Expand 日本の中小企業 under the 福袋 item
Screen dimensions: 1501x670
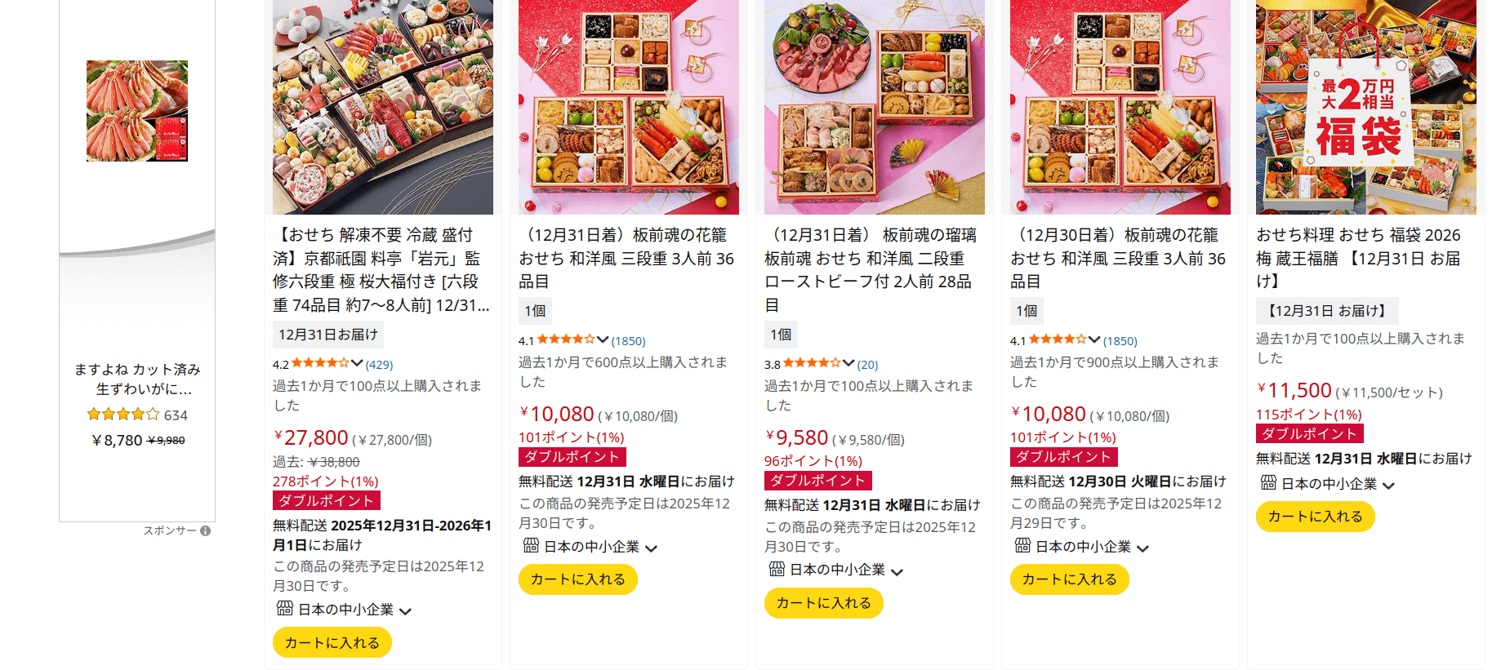[x=1388, y=485]
